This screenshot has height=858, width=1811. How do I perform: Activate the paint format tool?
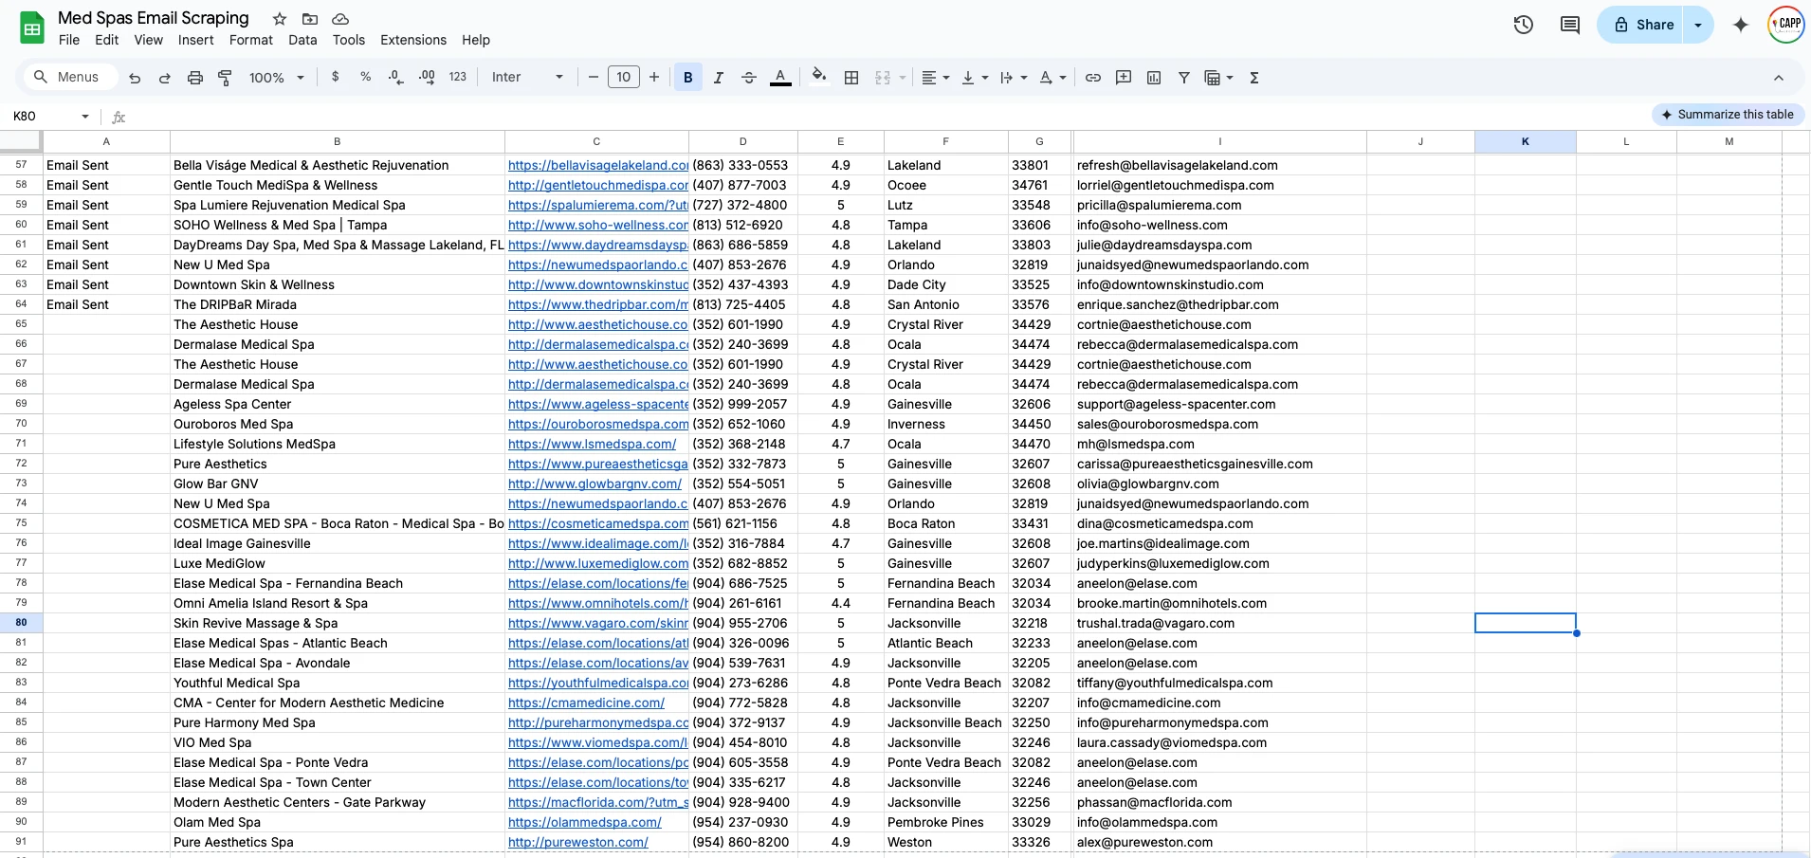[226, 78]
